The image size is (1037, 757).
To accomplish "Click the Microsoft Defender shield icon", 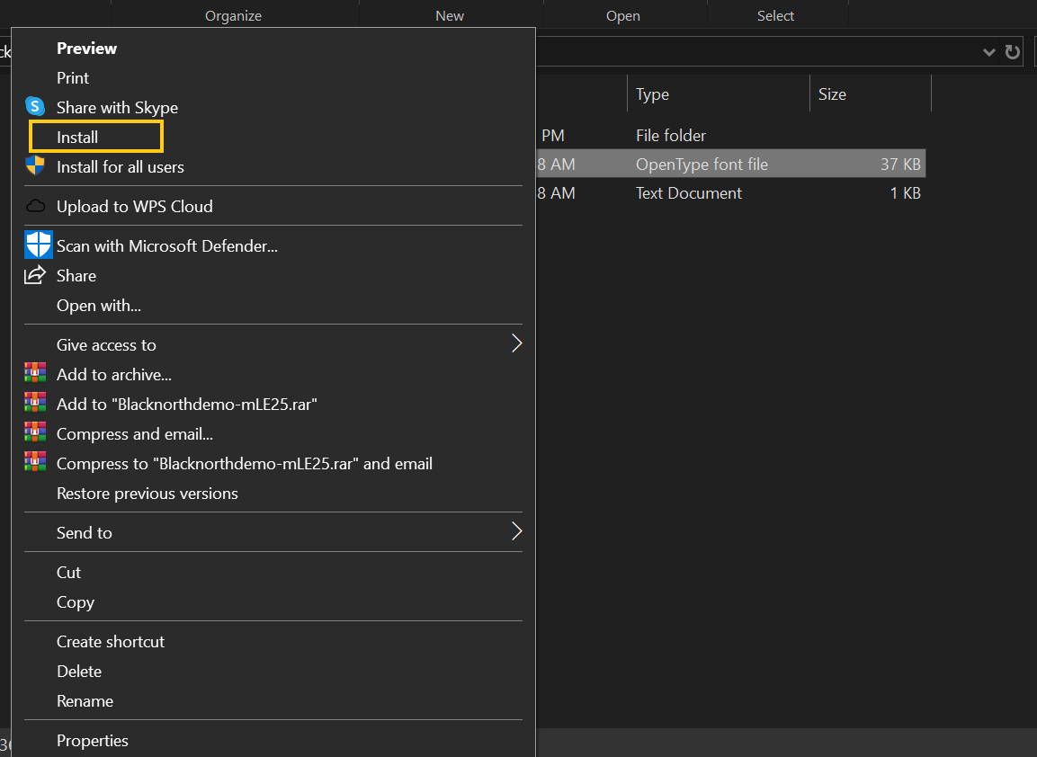I will click(x=38, y=245).
